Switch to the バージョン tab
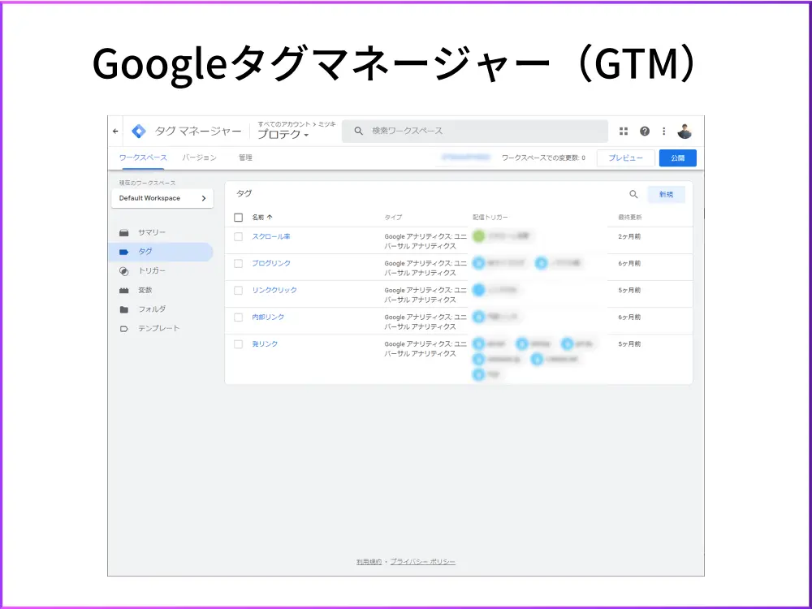This screenshot has height=609, width=812. pyautogui.click(x=200, y=158)
